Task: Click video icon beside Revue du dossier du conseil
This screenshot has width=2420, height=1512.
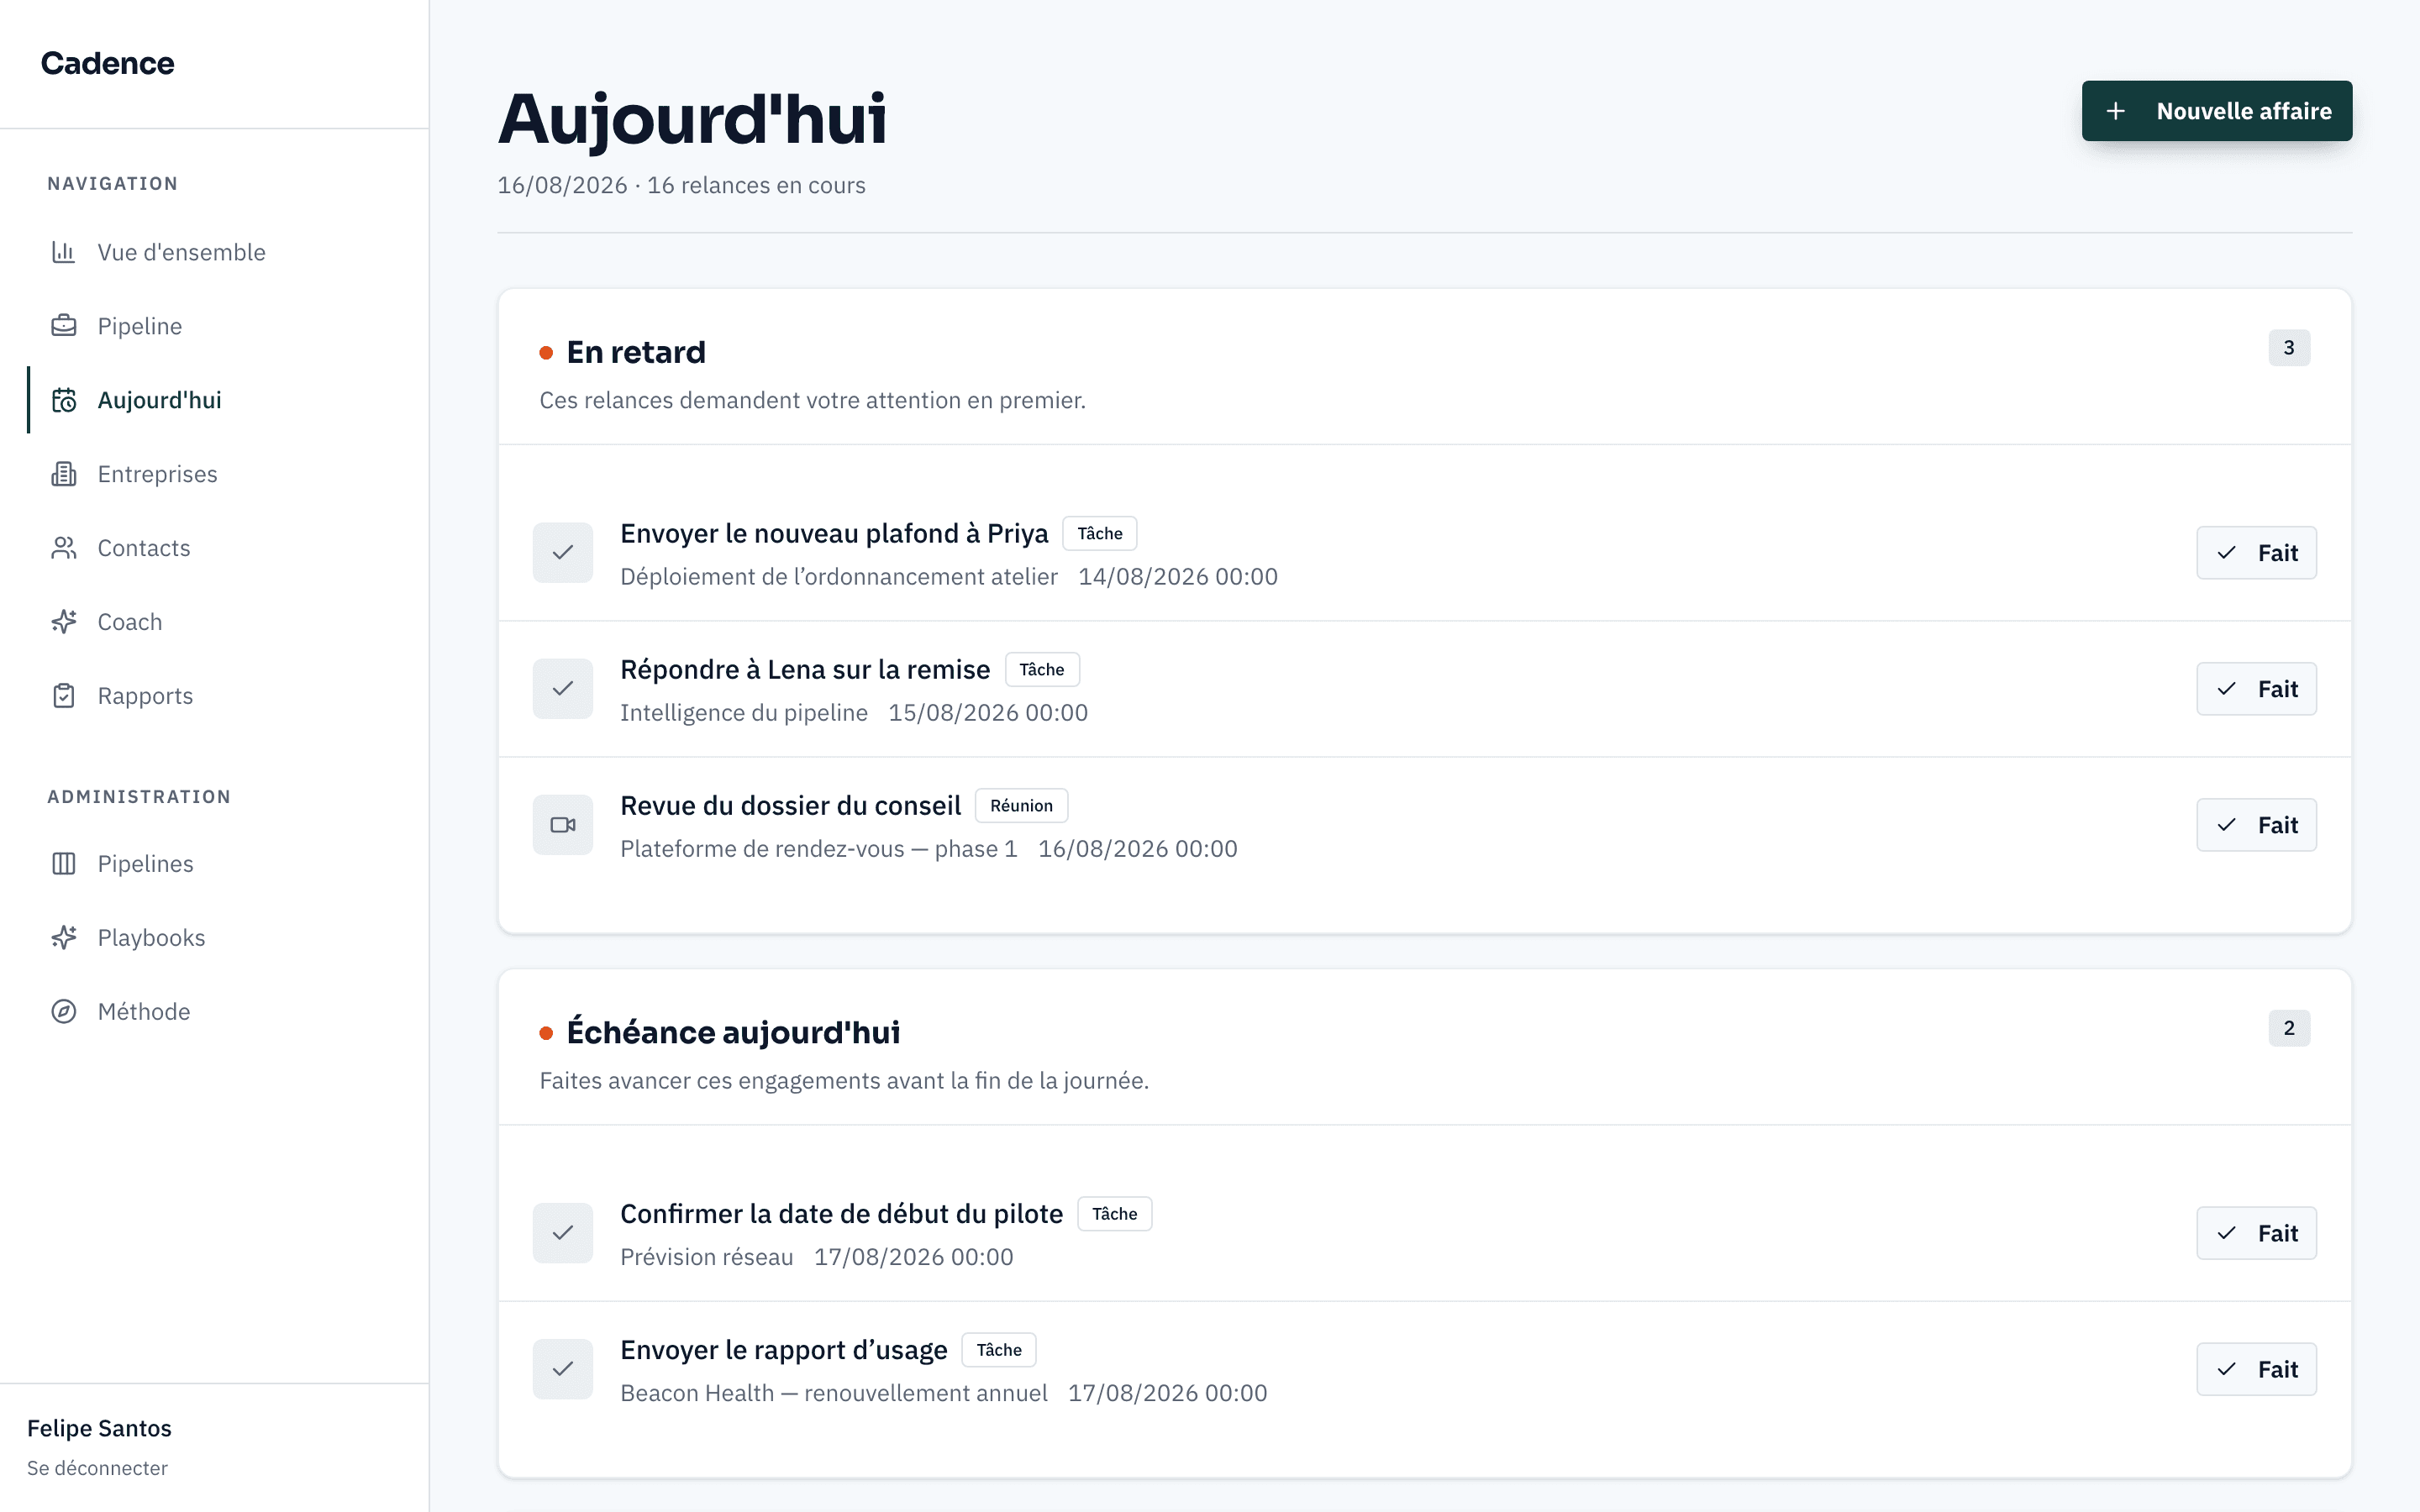Action: (x=563, y=825)
